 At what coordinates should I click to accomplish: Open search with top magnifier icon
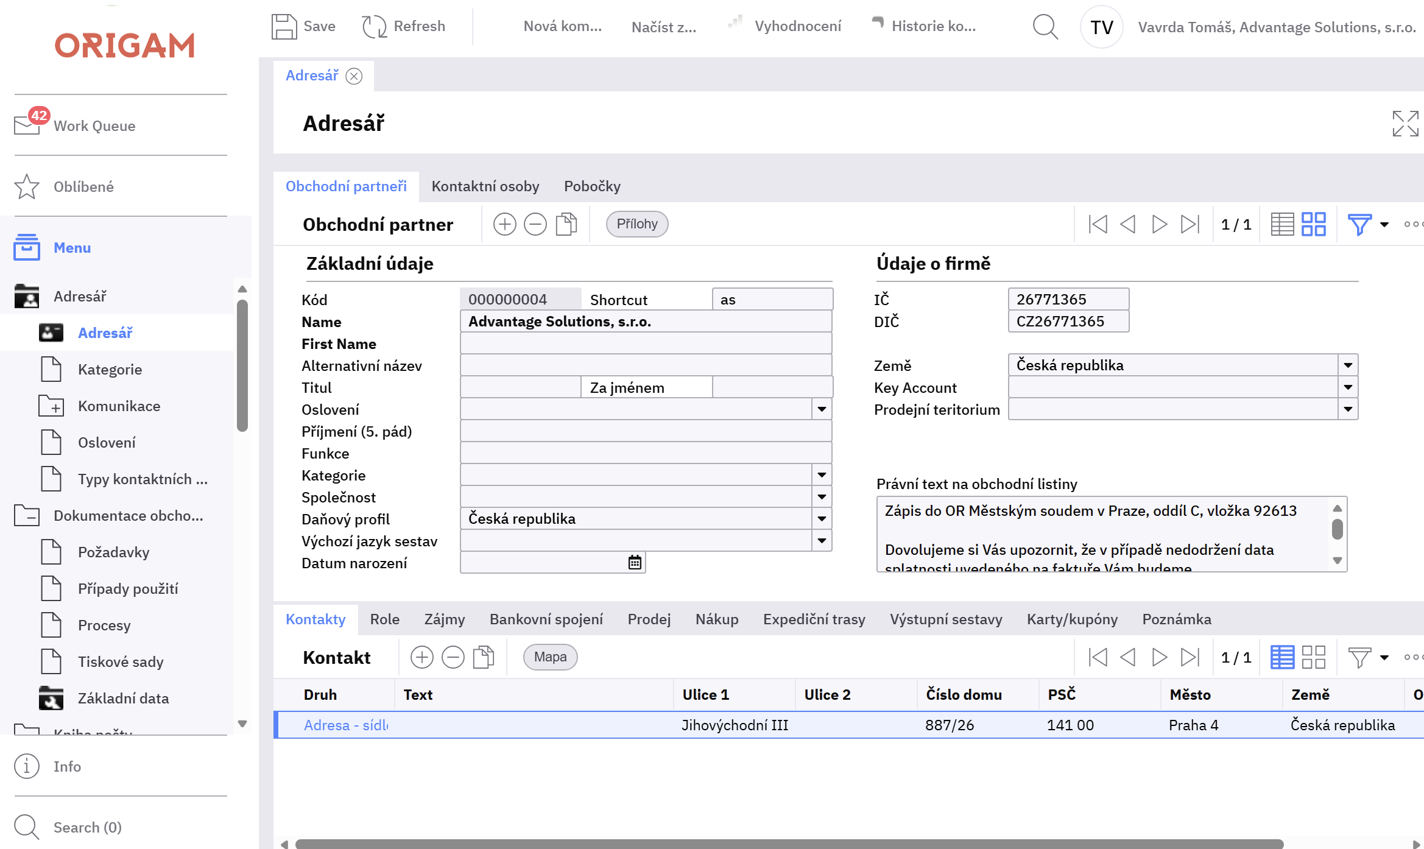[1045, 26]
